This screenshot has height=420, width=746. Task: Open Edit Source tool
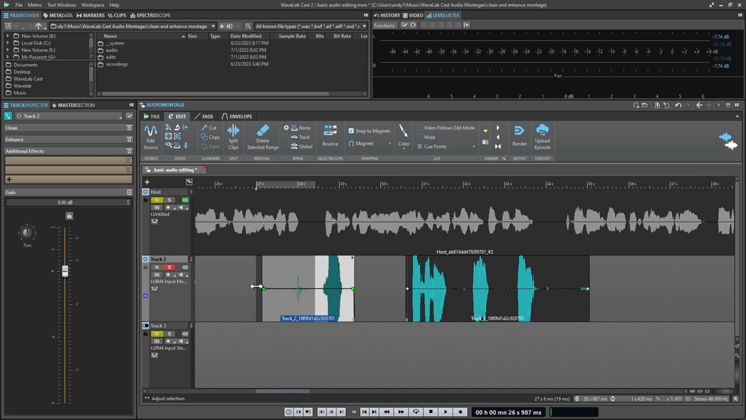pos(151,131)
